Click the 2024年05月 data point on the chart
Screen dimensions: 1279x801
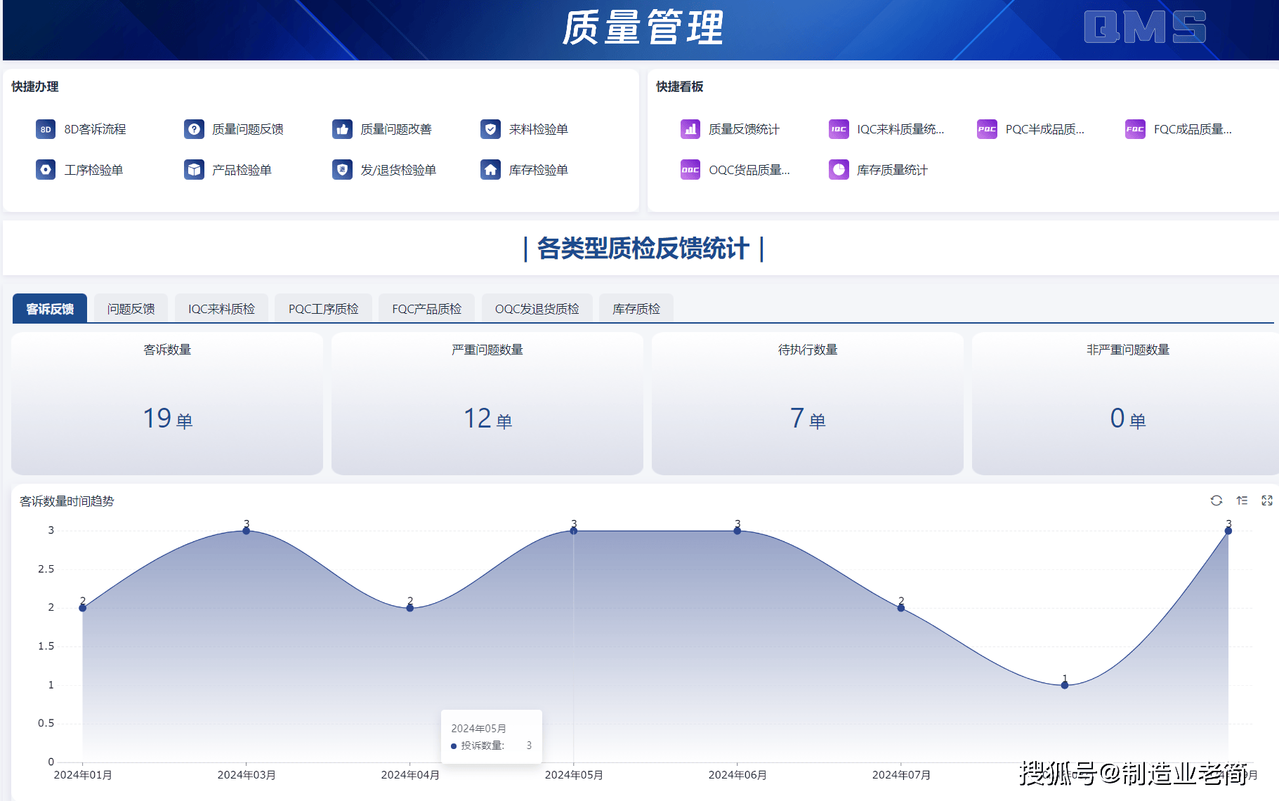573,531
